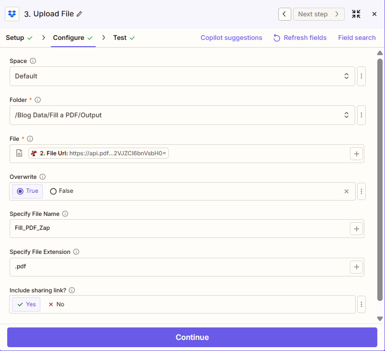Viewport: 385px width, 351px height.
Task: Open Copilot suggestions
Action: click(x=231, y=38)
